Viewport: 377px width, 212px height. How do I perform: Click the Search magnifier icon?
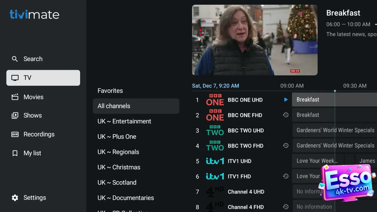pyautogui.click(x=15, y=59)
